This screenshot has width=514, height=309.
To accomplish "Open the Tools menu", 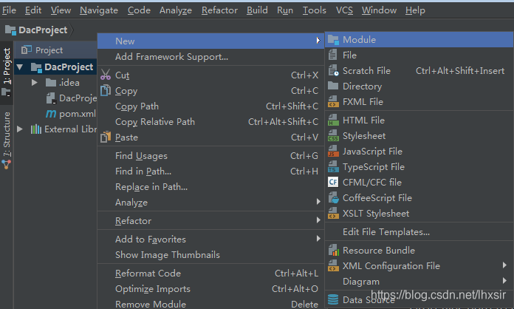I will [314, 10].
